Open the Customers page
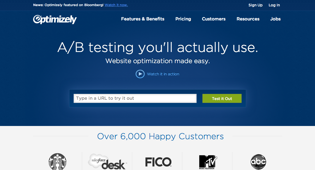 coord(214,19)
